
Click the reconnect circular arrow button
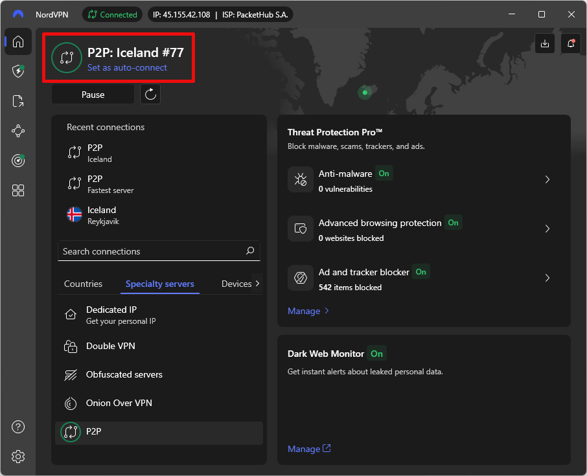(149, 94)
